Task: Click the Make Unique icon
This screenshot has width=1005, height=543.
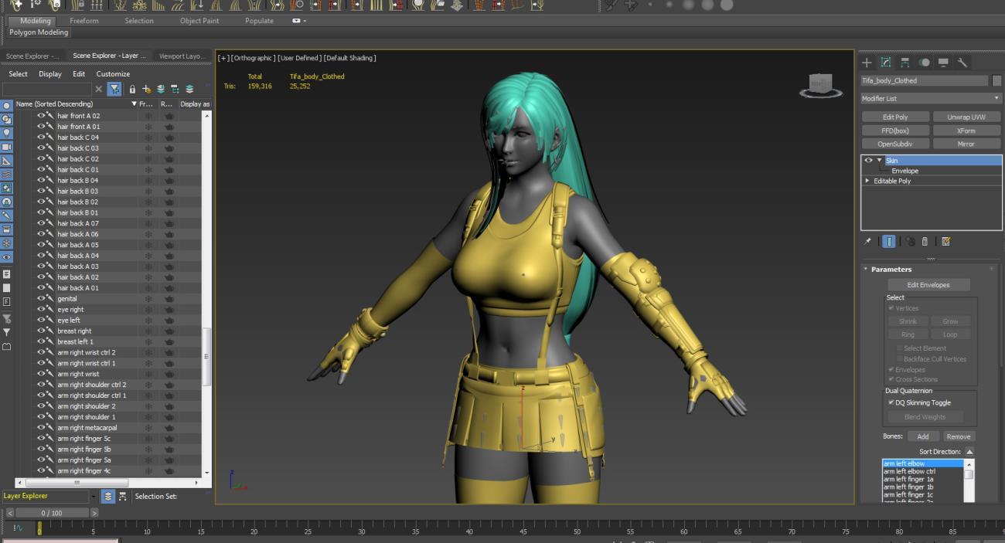Action: (x=910, y=242)
